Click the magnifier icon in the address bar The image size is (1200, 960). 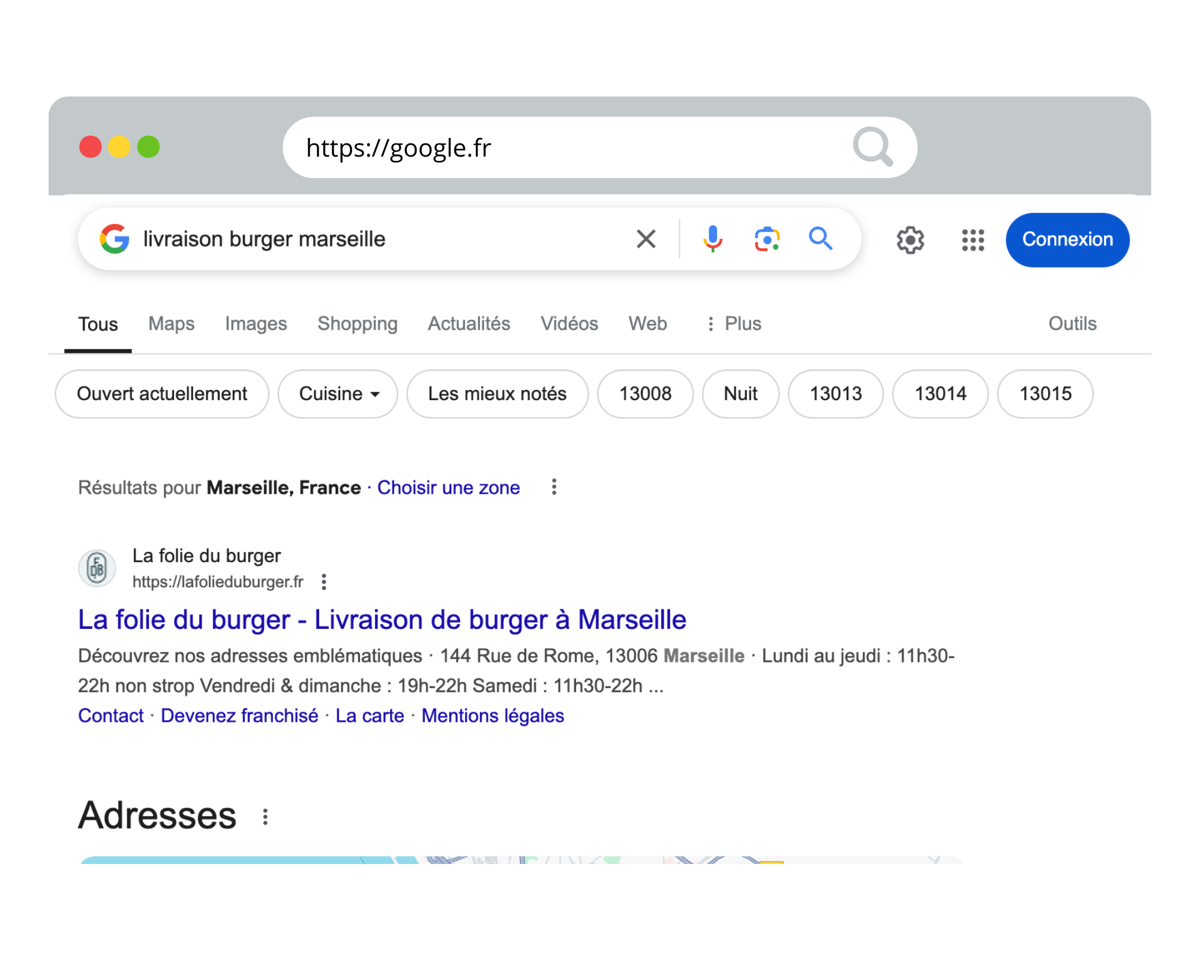pos(872,147)
